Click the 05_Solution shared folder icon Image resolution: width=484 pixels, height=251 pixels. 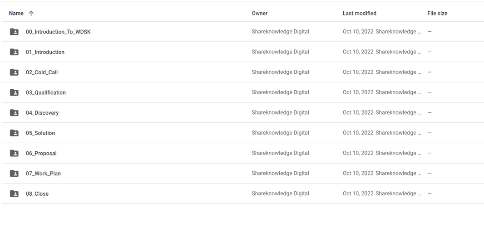pos(14,133)
